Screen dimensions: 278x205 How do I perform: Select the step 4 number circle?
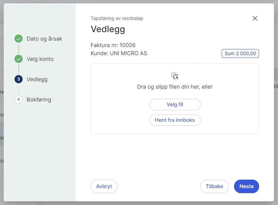(19, 99)
